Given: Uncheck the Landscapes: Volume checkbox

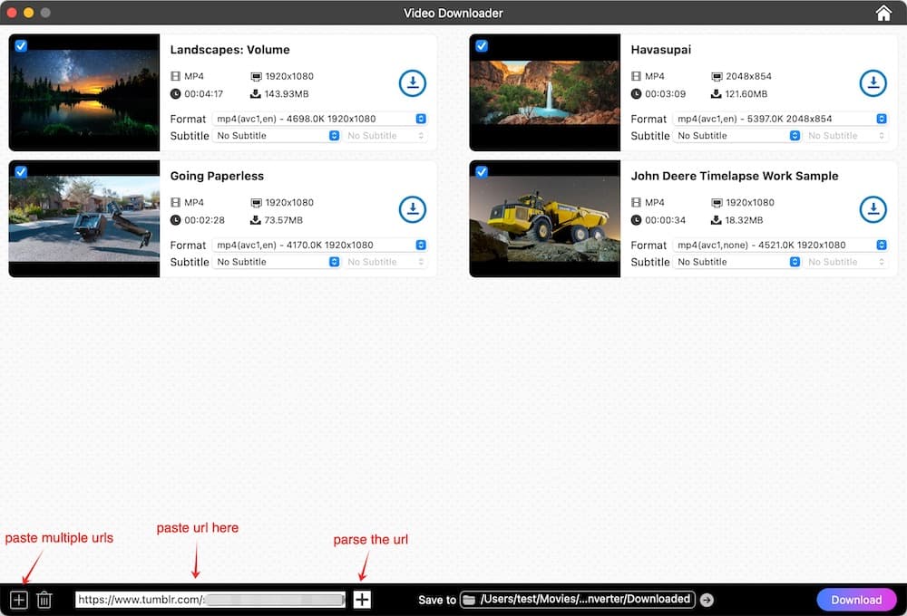Looking at the screenshot, I should [21, 45].
